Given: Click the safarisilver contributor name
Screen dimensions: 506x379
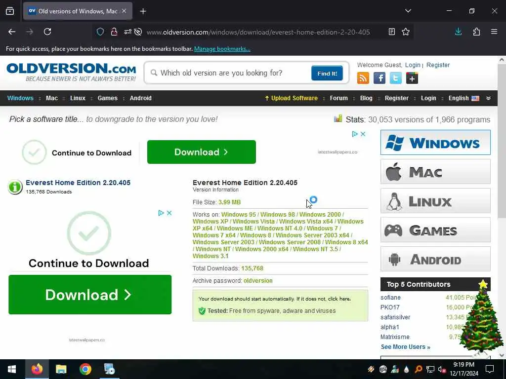Looking at the screenshot, I should [395, 317].
